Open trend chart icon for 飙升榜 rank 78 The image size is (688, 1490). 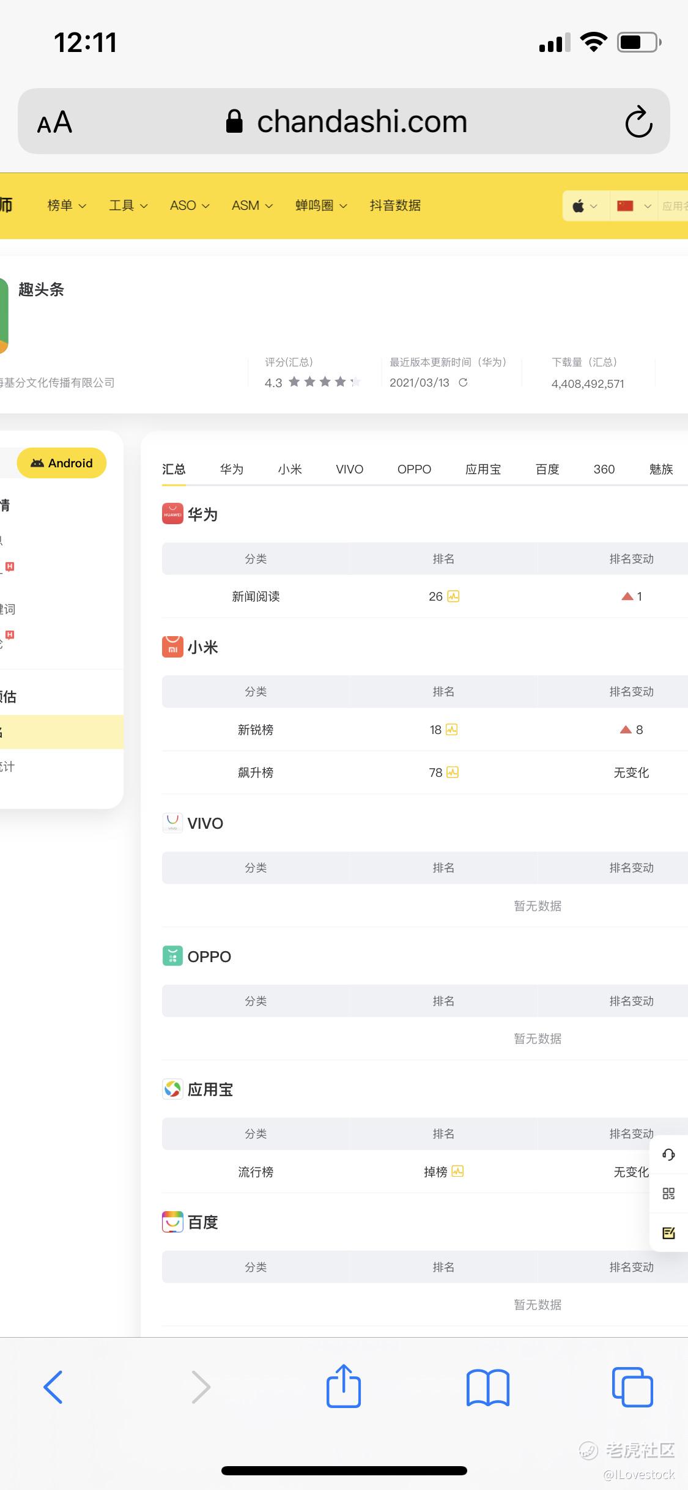pyautogui.click(x=452, y=773)
